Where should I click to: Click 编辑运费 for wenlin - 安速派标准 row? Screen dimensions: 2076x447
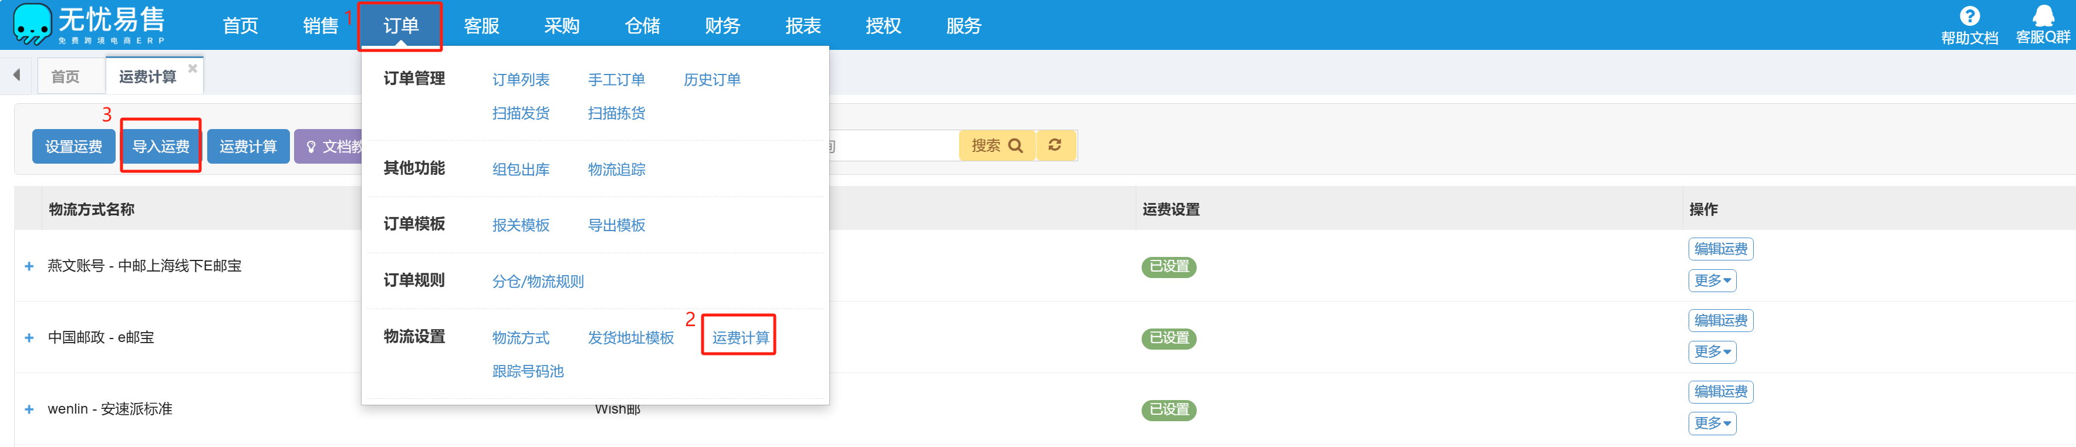click(x=1720, y=392)
